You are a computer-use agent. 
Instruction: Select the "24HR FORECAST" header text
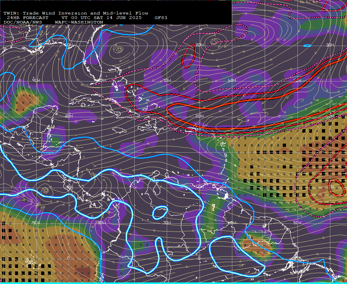tap(27, 18)
